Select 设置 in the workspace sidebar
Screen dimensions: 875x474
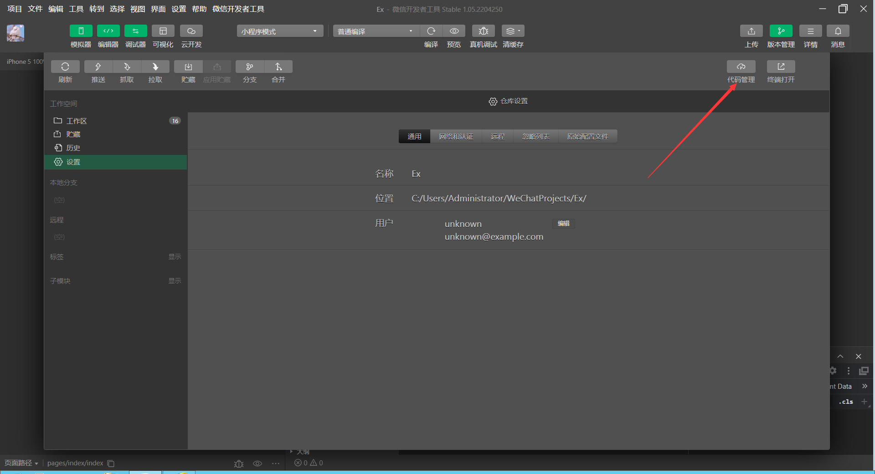click(x=116, y=162)
